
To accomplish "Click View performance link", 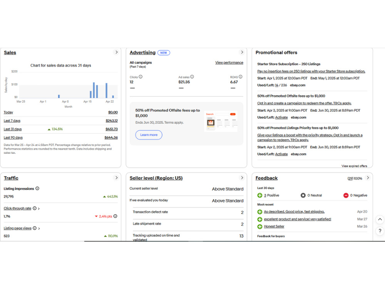I will [229, 63].
